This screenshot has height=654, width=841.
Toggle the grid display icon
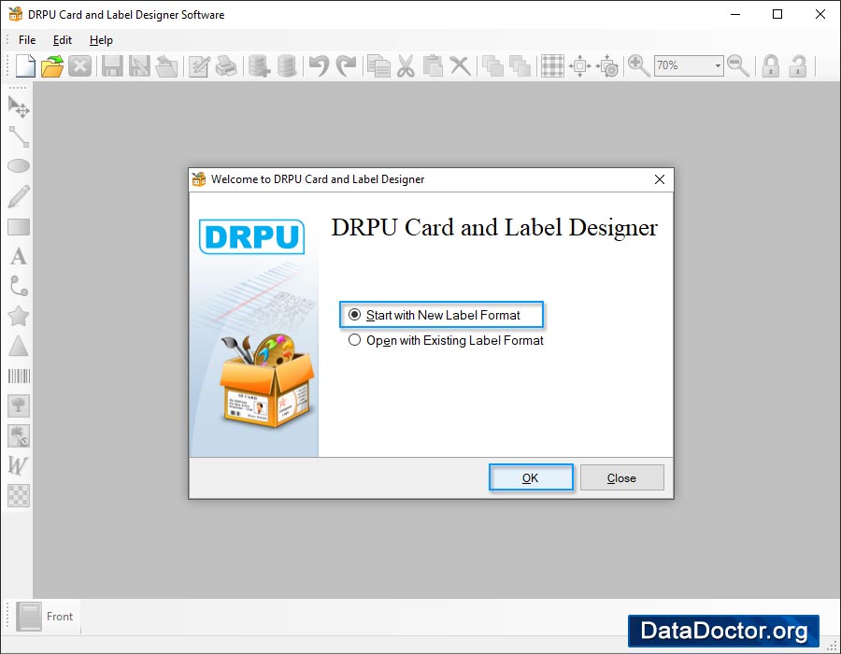pyautogui.click(x=552, y=66)
